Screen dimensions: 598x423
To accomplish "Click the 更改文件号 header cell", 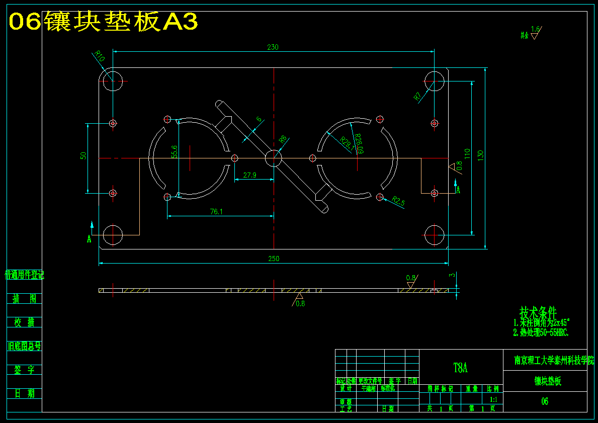I will coord(370,381).
